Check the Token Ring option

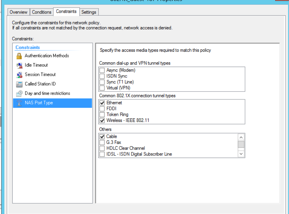tap(102, 114)
